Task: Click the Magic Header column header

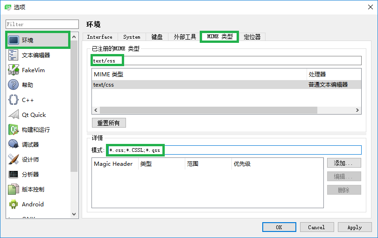Action: [x=115, y=164]
